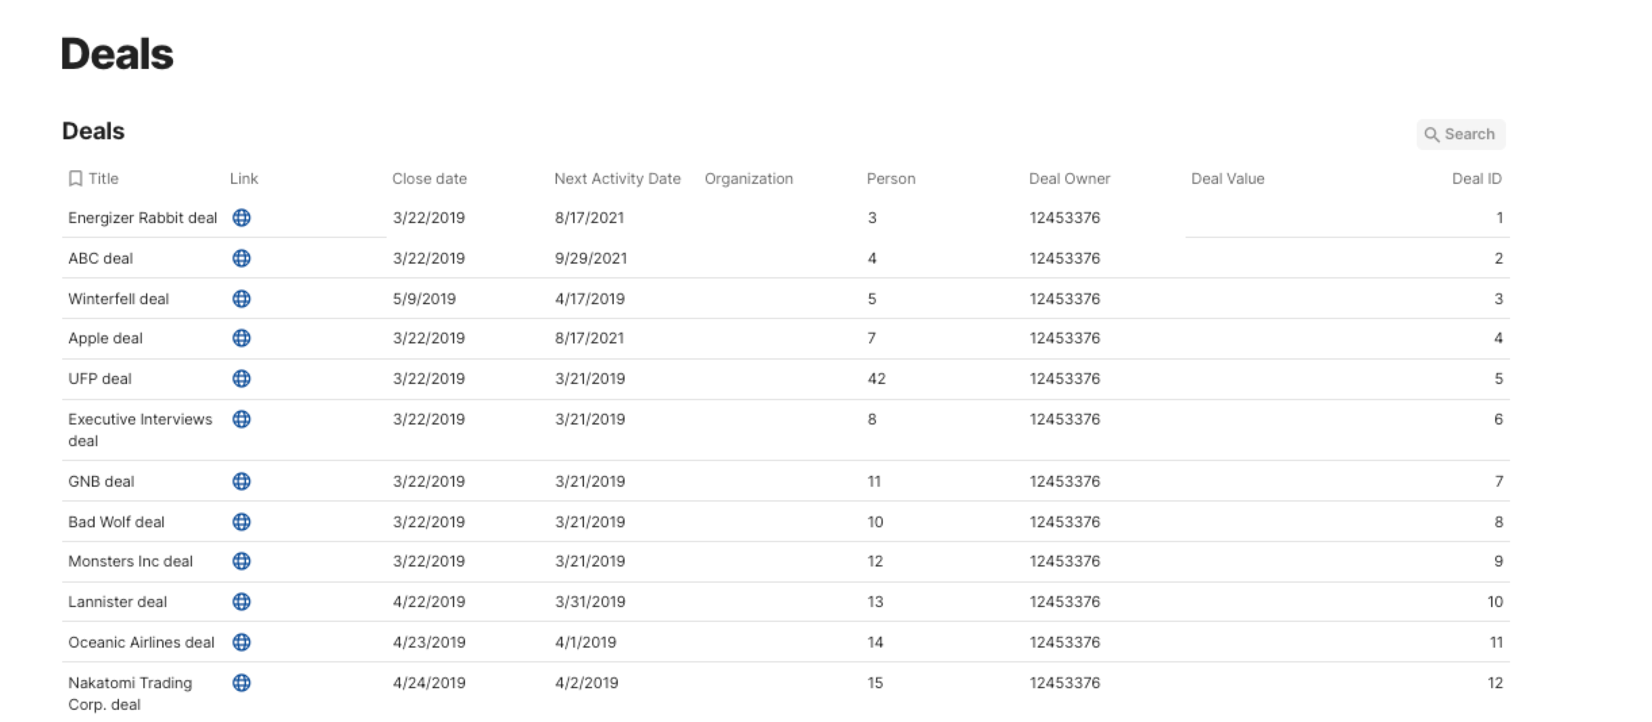Select the Winterfell deal title
The width and height of the screenshot is (1652, 722).
click(118, 299)
